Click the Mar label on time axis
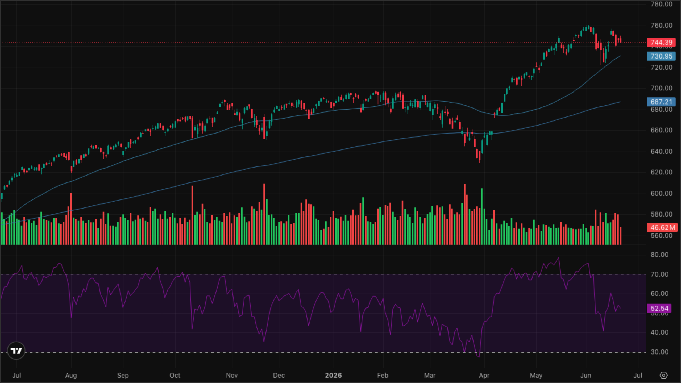This screenshot has height=383, width=681. pos(430,375)
